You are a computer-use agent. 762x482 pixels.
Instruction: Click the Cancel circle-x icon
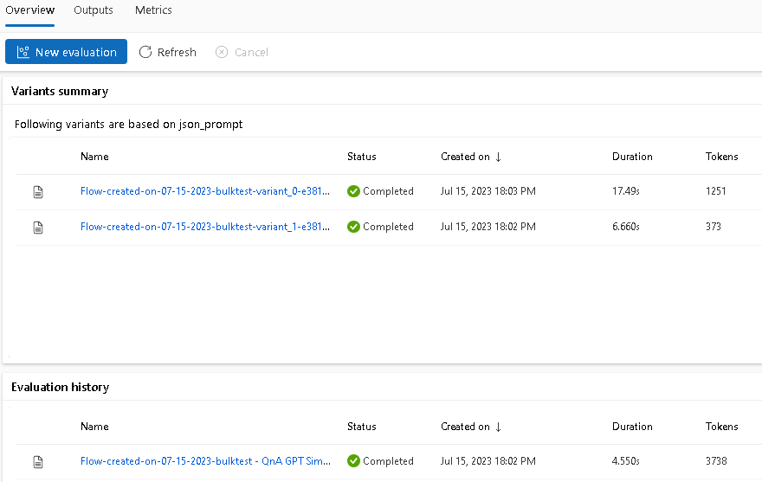tap(222, 52)
